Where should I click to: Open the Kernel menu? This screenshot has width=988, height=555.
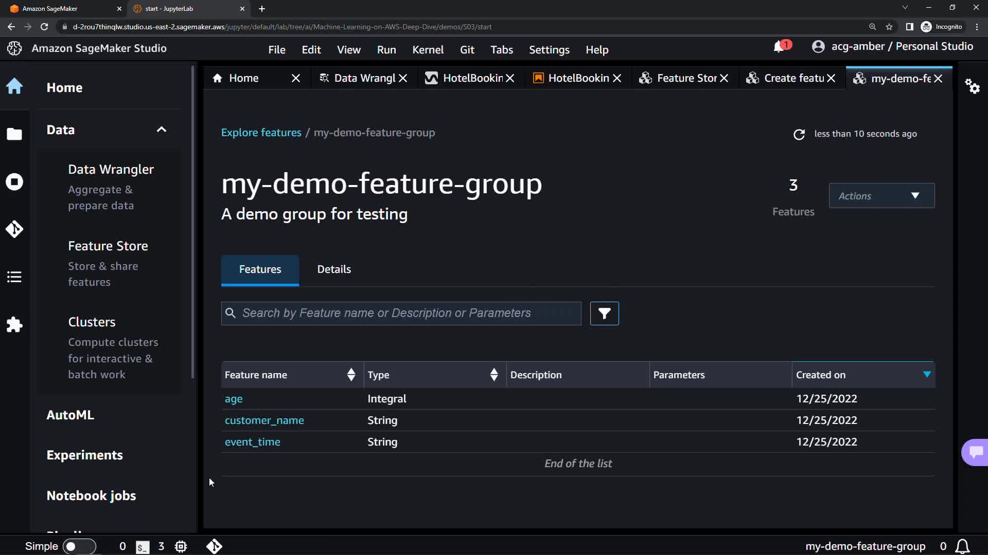(x=428, y=50)
